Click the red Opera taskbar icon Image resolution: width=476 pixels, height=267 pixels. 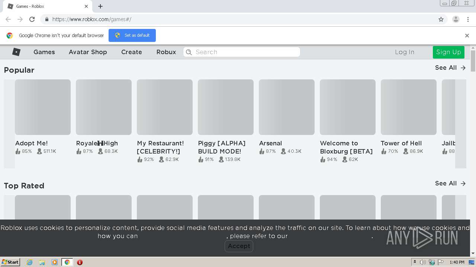(80, 262)
